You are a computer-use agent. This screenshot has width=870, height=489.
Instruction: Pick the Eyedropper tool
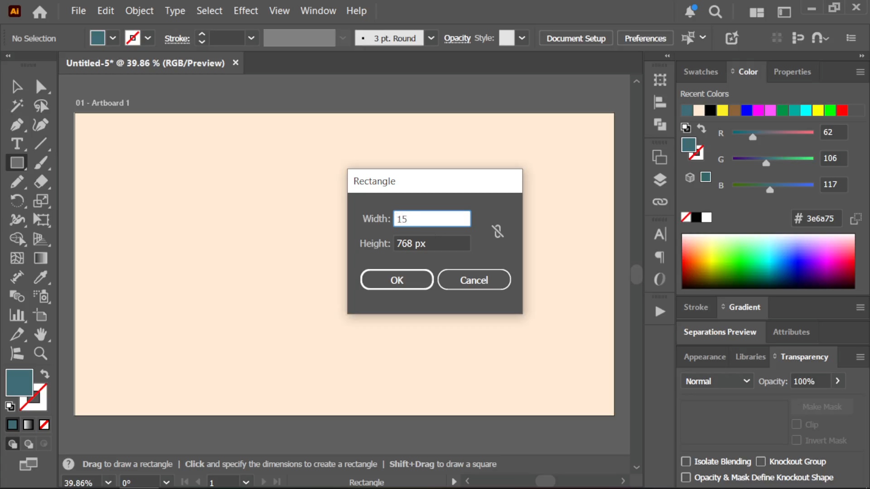point(41,277)
